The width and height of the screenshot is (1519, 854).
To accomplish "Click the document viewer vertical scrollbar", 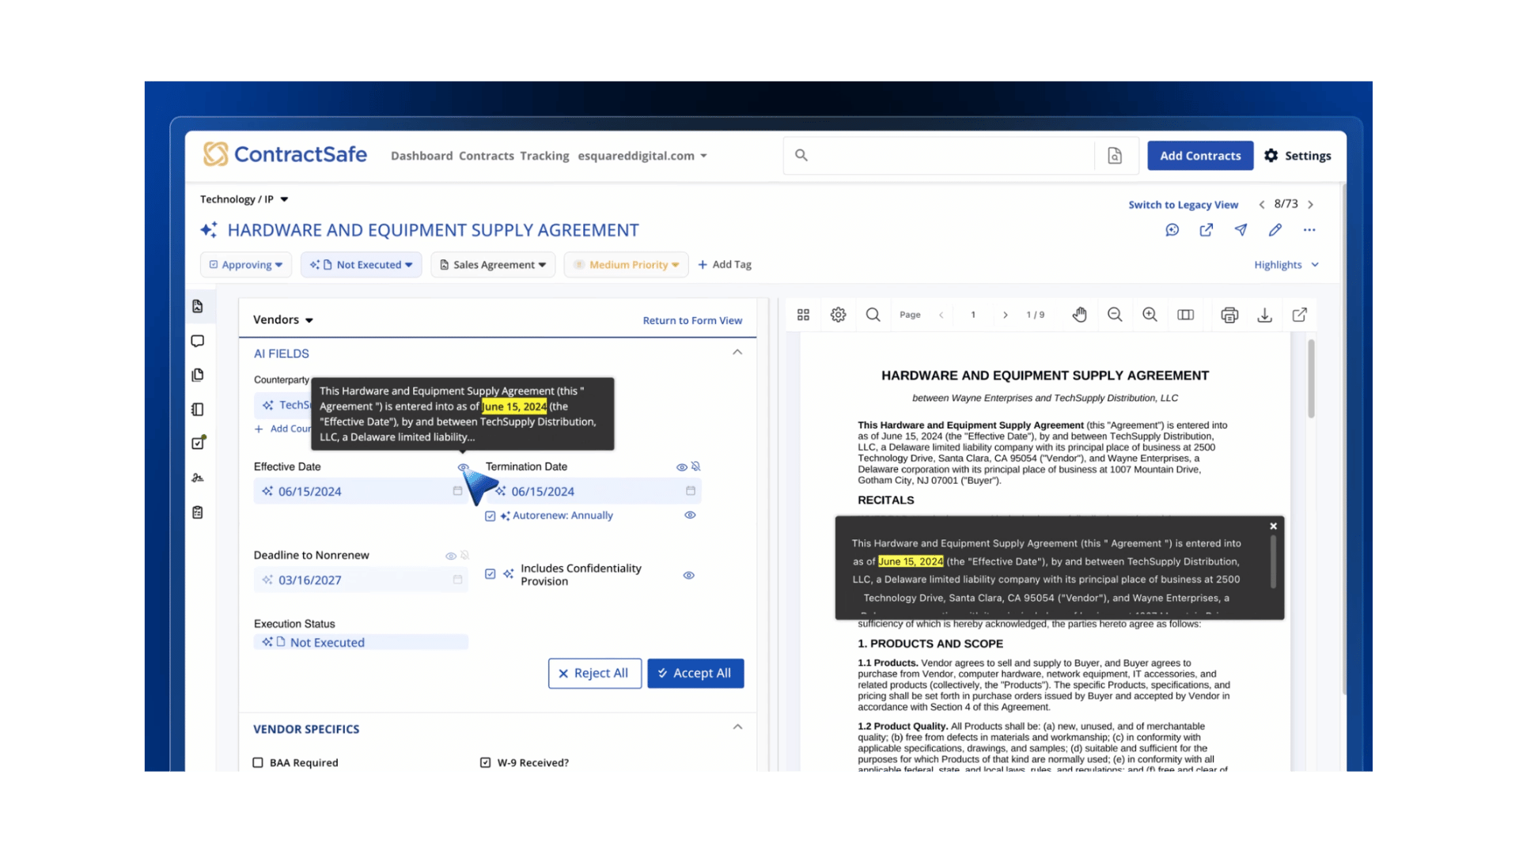I will pyautogui.click(x=1311, y=378).
